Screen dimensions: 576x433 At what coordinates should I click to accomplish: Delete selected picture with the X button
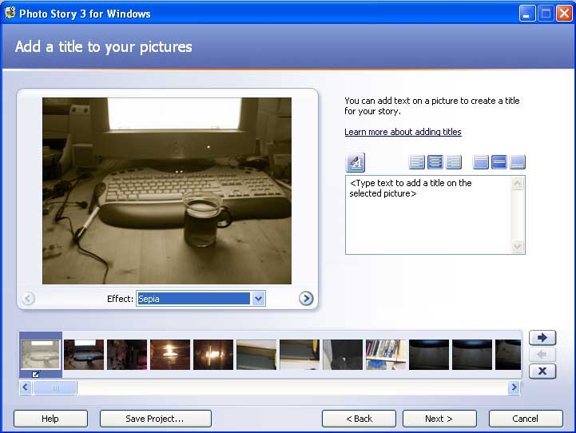coord(542,371)
